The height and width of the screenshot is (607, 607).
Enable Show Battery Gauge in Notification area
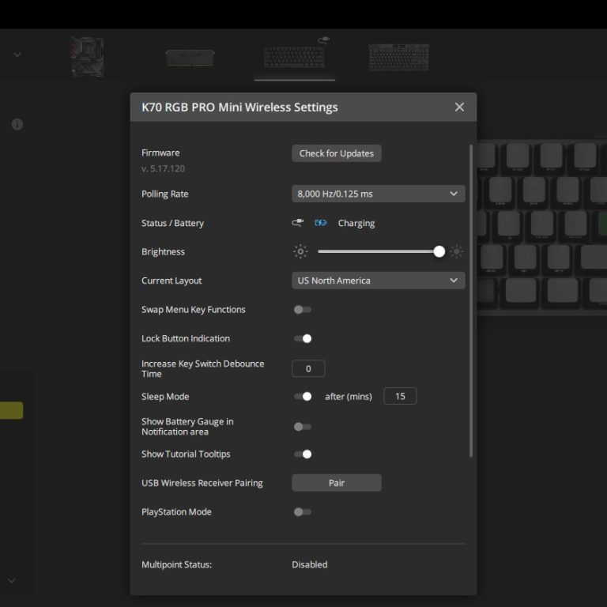point(302,427)
